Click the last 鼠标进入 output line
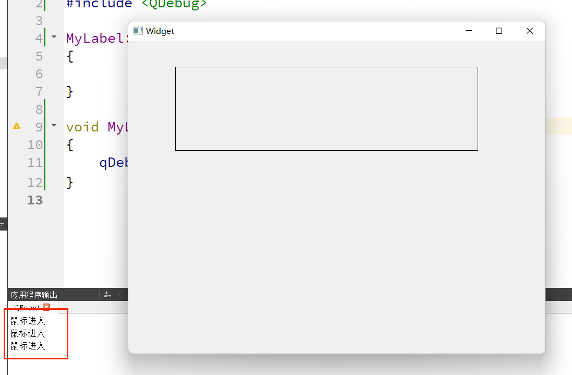The height and width of the screenshot is (375, 572). point(28,346)
